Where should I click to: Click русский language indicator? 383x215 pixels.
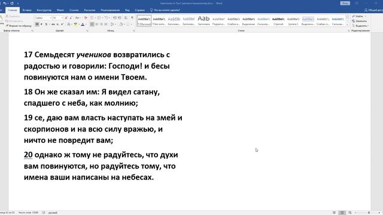coord(53,213)
